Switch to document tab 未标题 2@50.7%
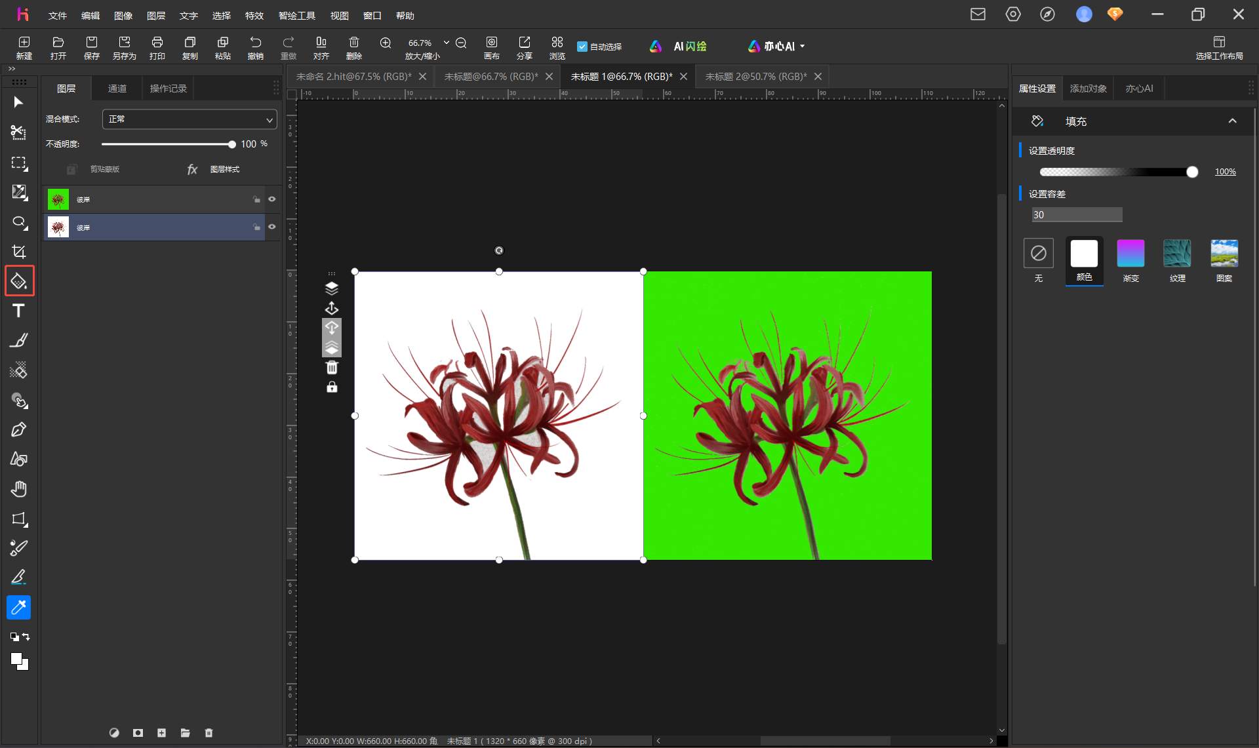1259x748 pixels. 756,77
